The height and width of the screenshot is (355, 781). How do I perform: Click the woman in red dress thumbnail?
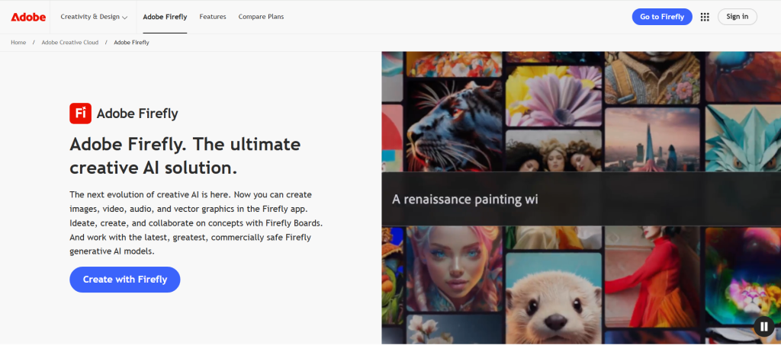pyautogui.click(x=653, y=278)
